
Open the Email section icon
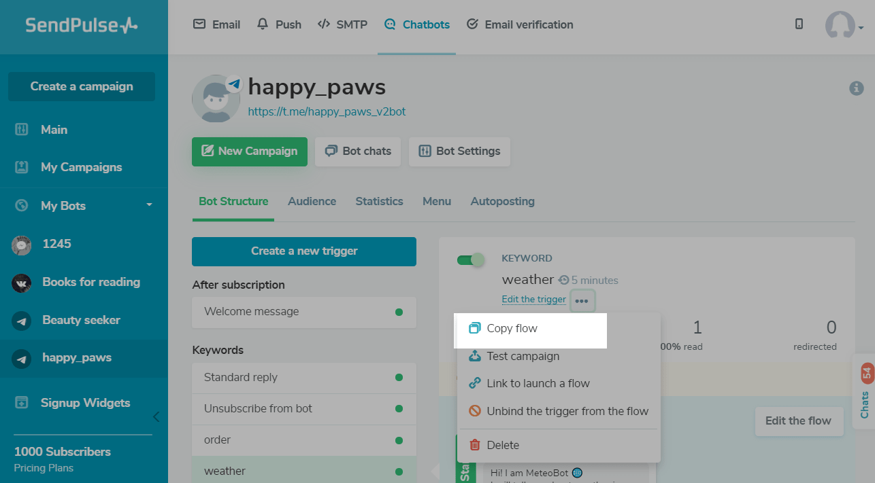coord(199,24)
